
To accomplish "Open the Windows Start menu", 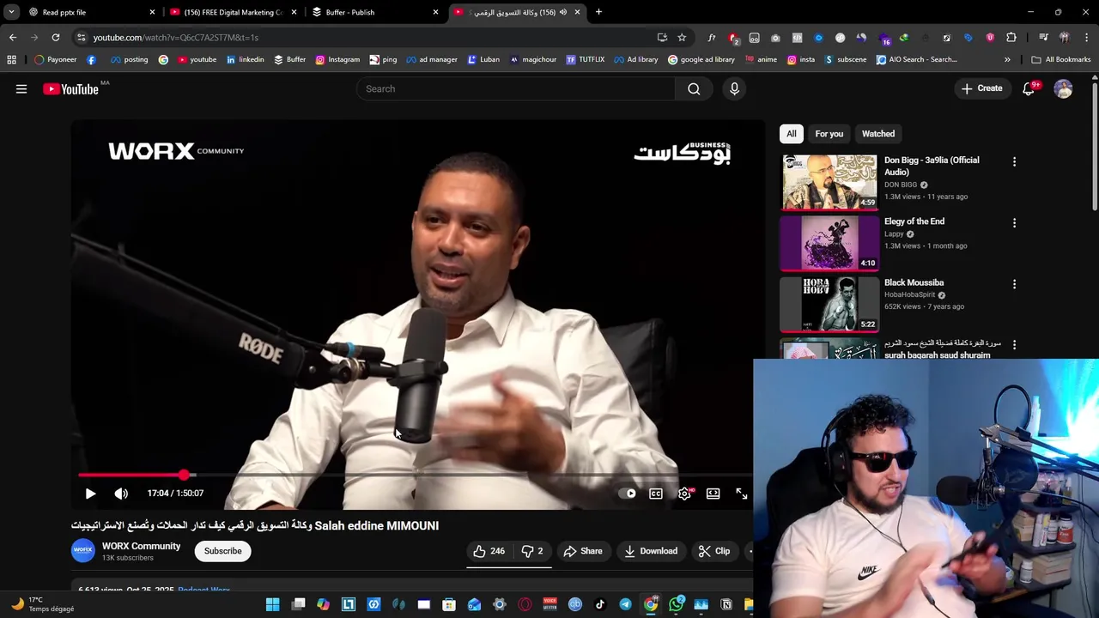I will (272, 605).
